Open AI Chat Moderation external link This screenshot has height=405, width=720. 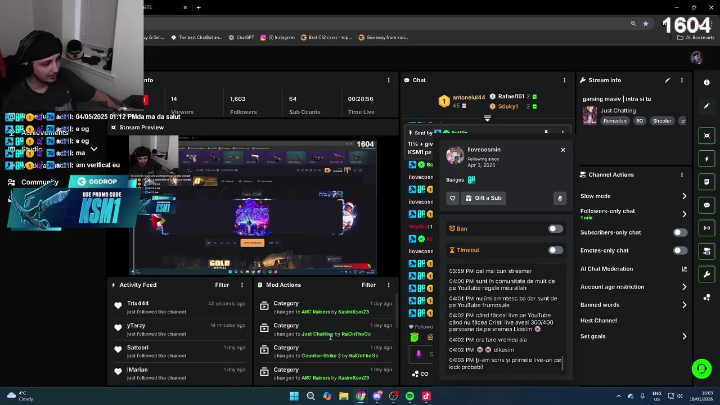pyautogui.click(x=684, y=269)
